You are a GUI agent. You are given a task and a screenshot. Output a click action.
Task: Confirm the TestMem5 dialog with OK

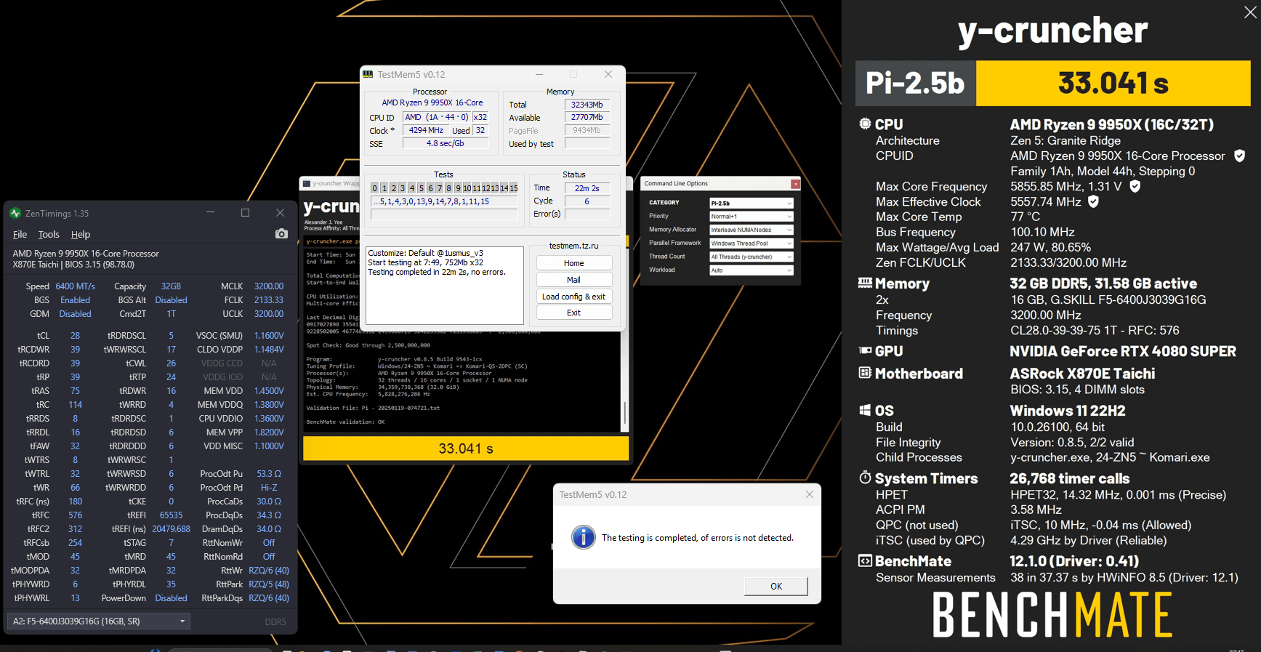[776, 586]
